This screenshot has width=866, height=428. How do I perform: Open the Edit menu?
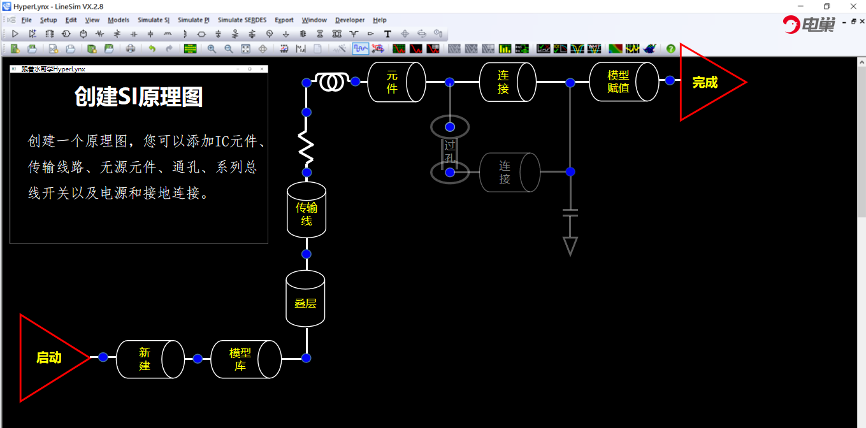71,20
